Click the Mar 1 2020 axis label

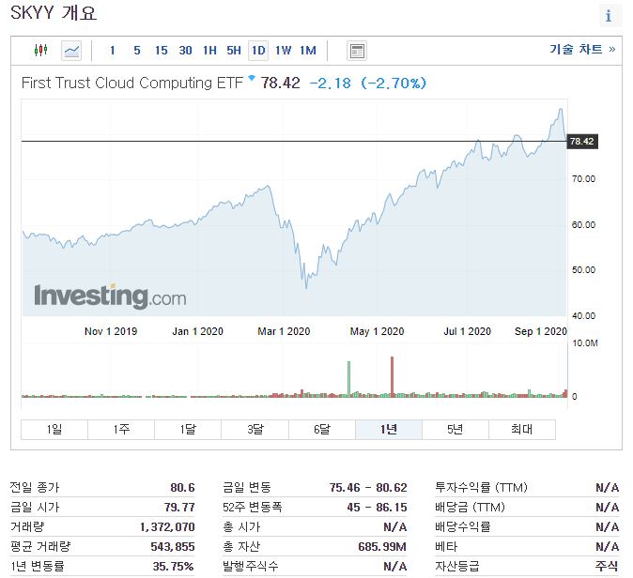click(x=284, y=331)
